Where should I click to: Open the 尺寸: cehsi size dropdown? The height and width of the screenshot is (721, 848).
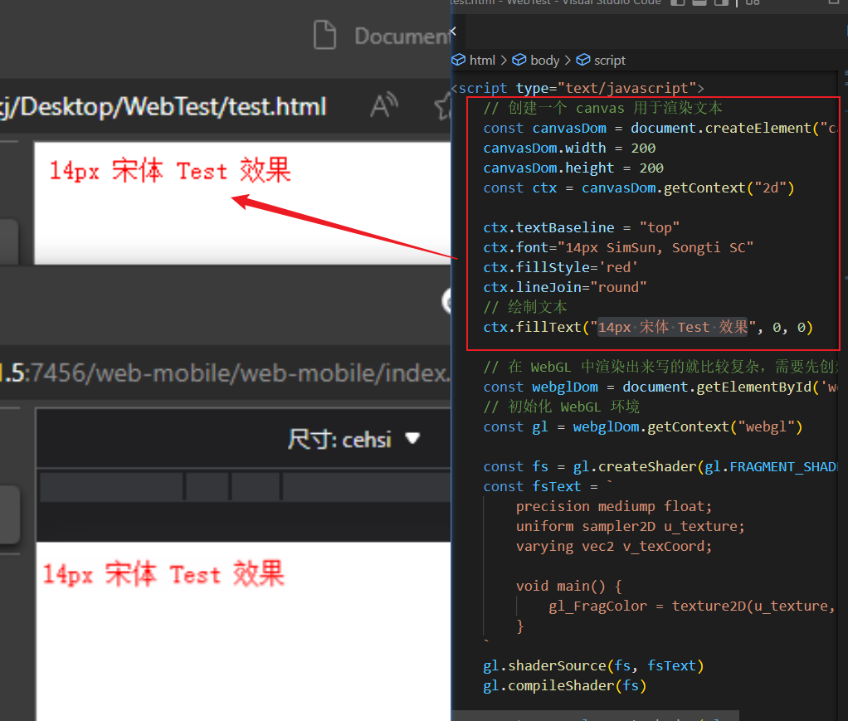coord(353,439)
